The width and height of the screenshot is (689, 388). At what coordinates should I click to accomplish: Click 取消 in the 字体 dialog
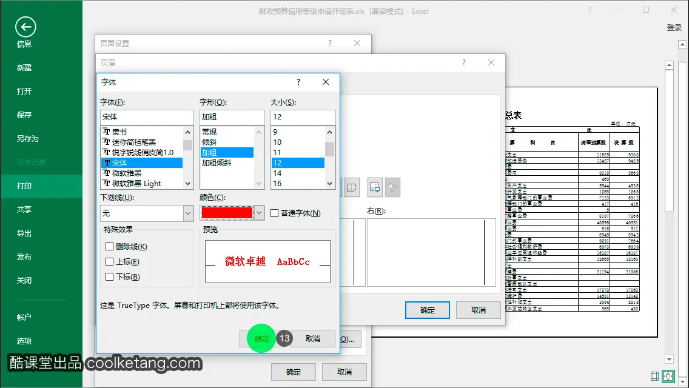[x=313, y=339]
